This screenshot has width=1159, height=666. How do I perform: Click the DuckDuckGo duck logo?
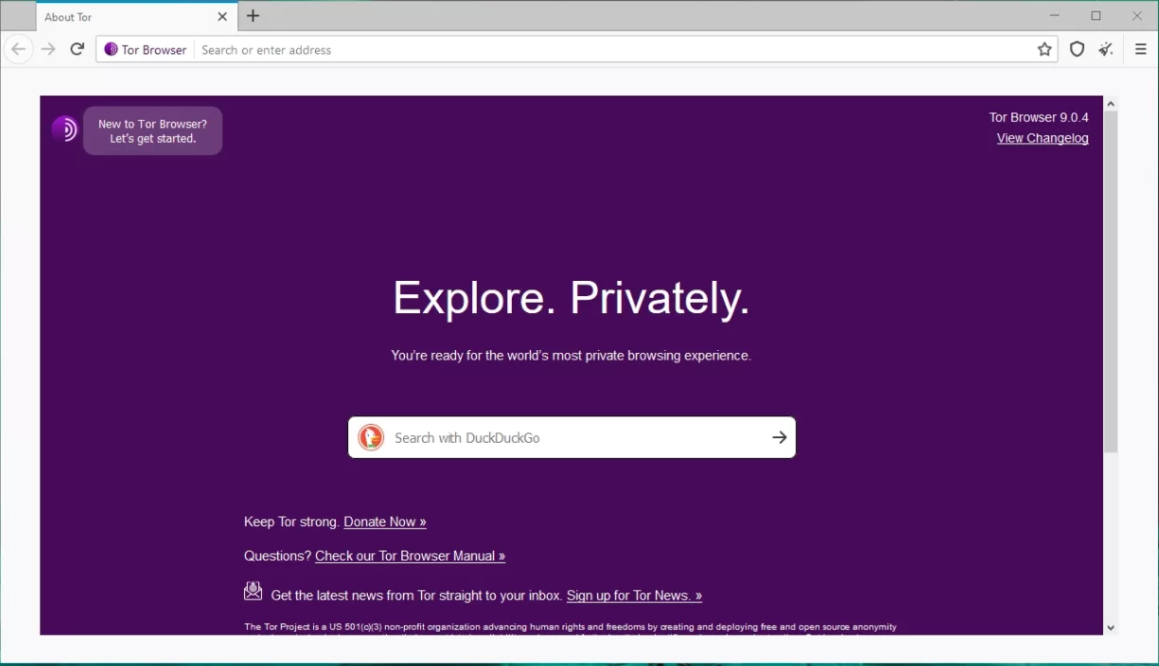click(x=371, y=437)
